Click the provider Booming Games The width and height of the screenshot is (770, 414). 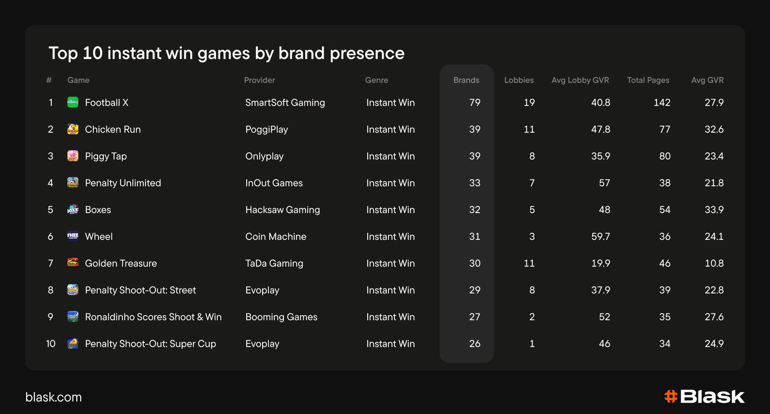click(x=281, y=317)
